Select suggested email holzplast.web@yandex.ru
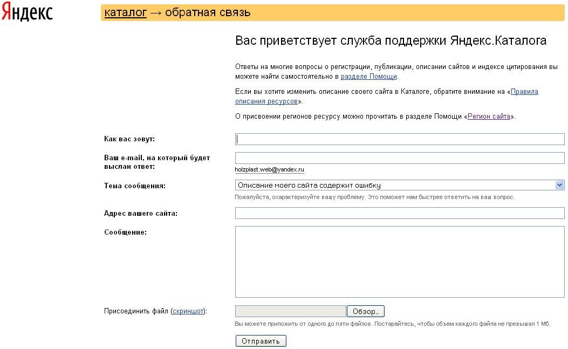This screenshot has width=568, height=349. (x=269, y=169)
